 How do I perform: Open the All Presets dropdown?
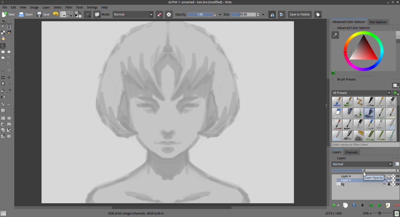click(361, 93)
